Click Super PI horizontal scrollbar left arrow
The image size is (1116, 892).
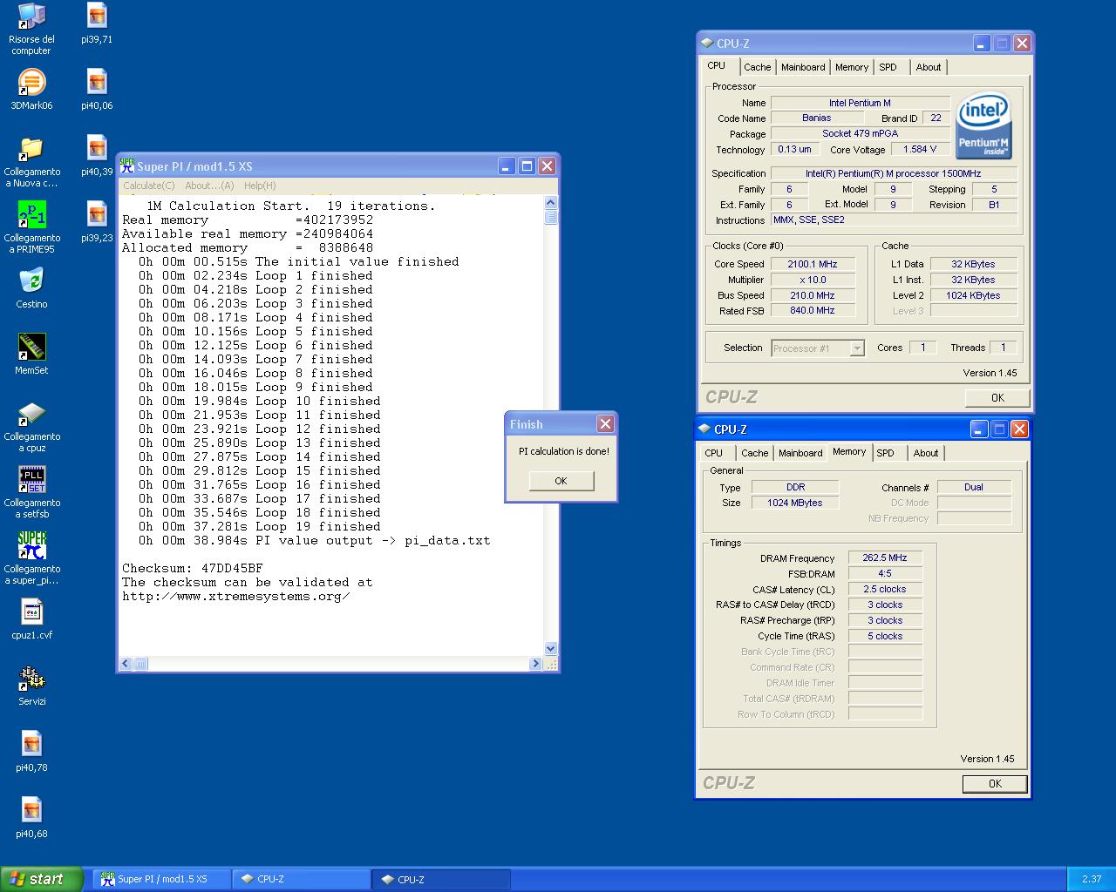pos(126,664)
